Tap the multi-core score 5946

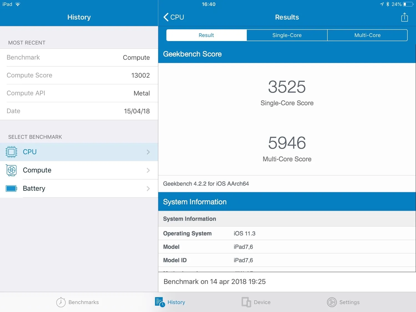287,143
